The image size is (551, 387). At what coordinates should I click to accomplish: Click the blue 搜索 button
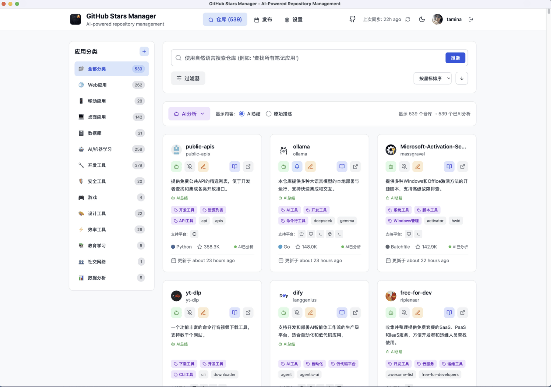pos(455,58)
